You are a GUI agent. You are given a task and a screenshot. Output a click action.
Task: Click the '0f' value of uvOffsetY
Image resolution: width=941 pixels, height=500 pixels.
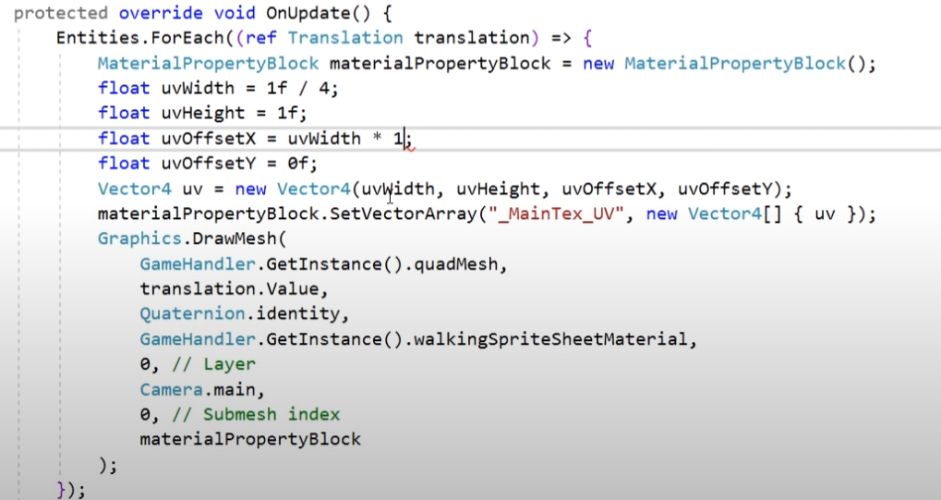tap(298, 164)
